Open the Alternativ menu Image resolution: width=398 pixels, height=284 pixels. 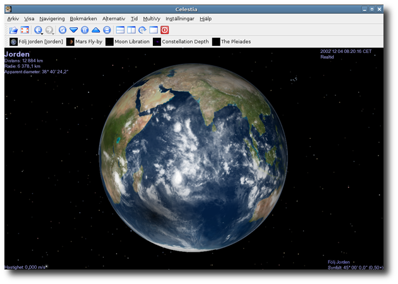pos(114,19)
